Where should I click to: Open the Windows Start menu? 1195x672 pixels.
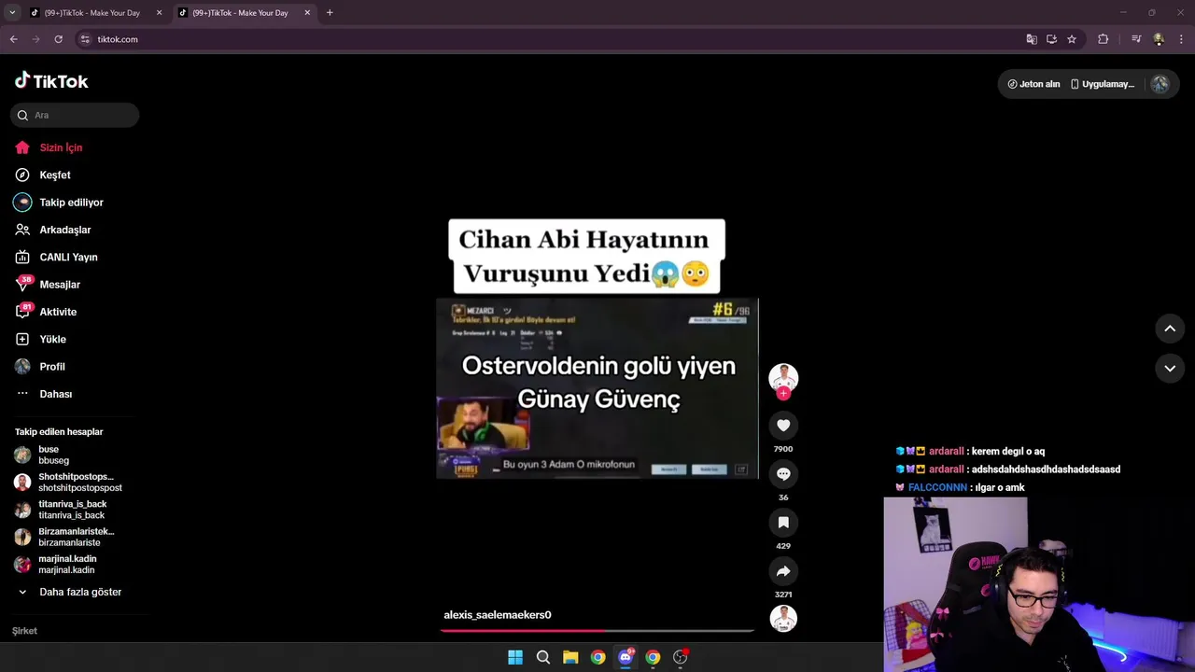(x=515, y=657)
